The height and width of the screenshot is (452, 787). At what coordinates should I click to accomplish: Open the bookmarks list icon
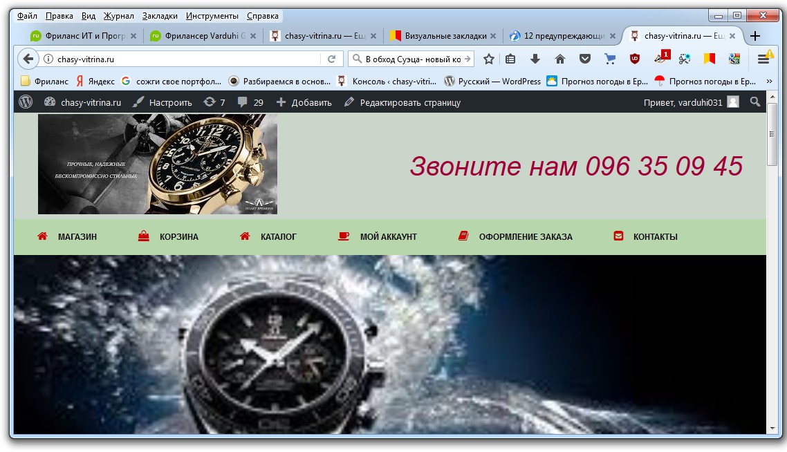510,59
